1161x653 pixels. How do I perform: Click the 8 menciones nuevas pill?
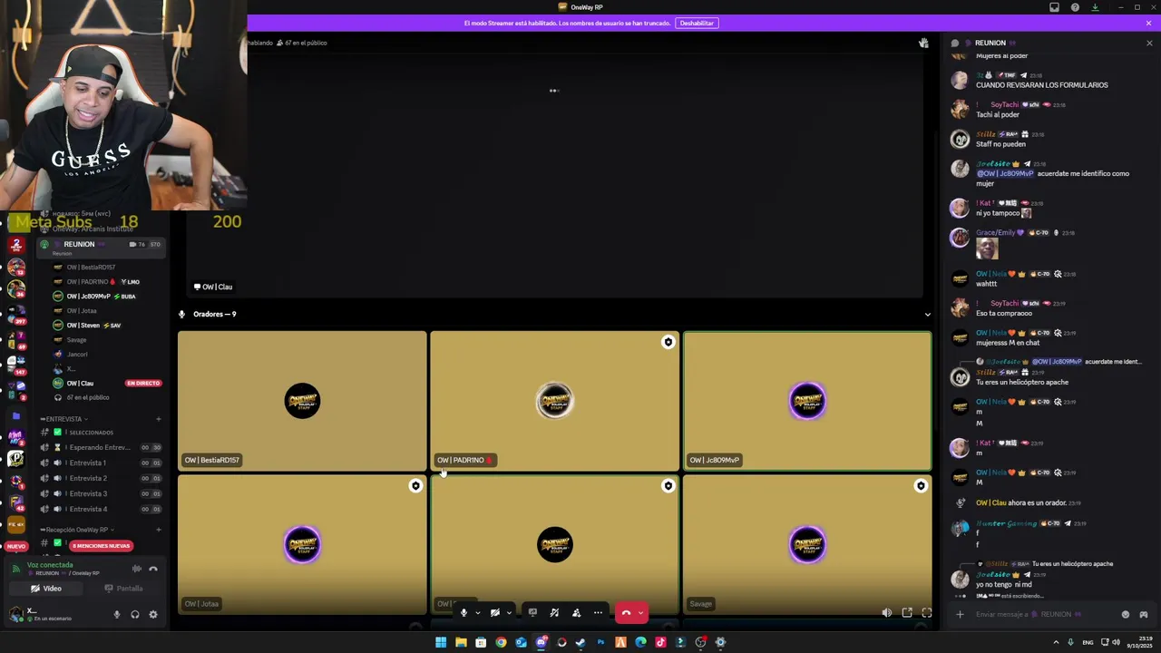point(102,546)
